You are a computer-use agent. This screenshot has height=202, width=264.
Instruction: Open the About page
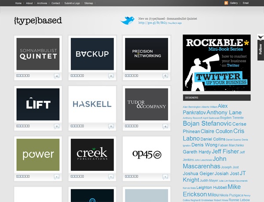(x=29, y=3)
